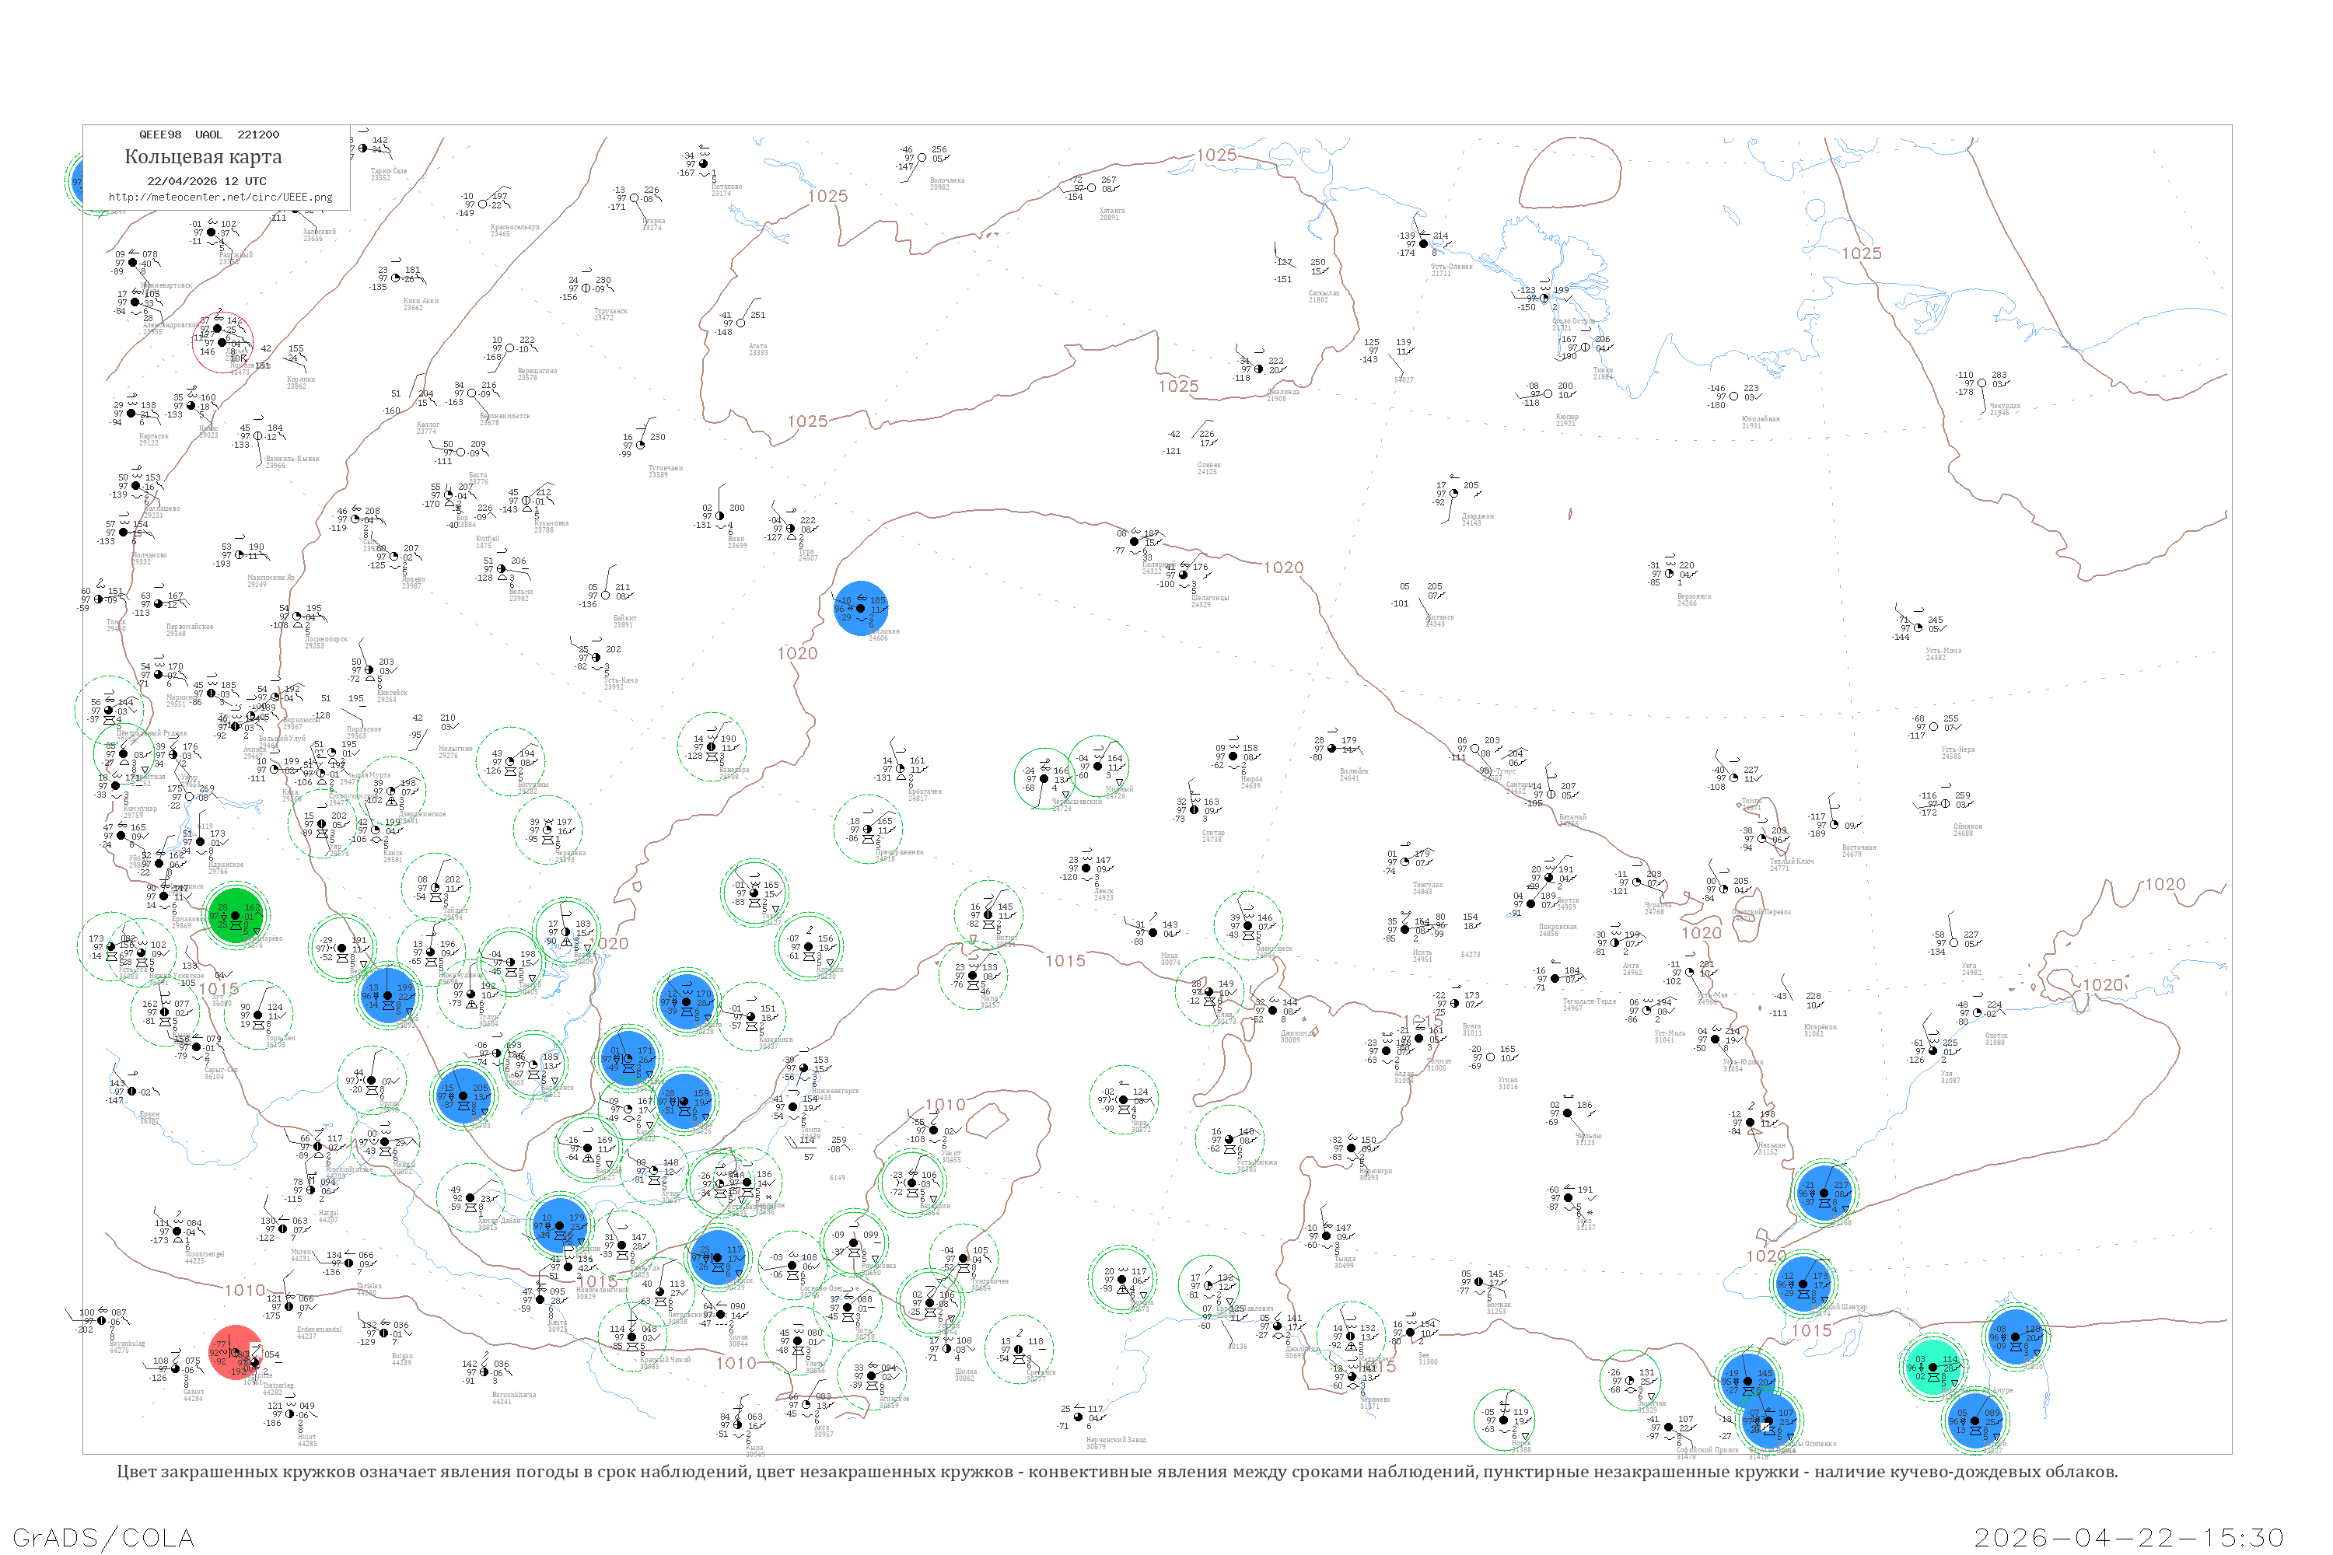Click the QEEE98 UAOL 221200 header code
The height and width of the screenshot is (1555, 2333).
(x=208, y=135)
